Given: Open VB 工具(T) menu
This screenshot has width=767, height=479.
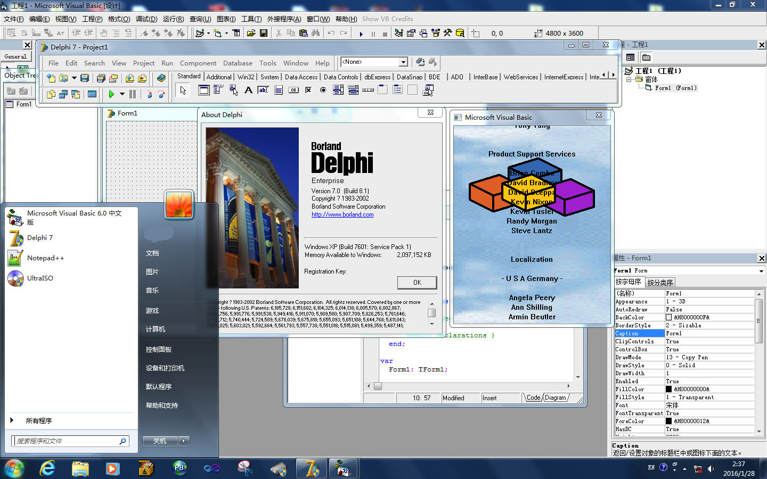Looking at the screenshot, I should pyautogui.click(x=251, y=19).
